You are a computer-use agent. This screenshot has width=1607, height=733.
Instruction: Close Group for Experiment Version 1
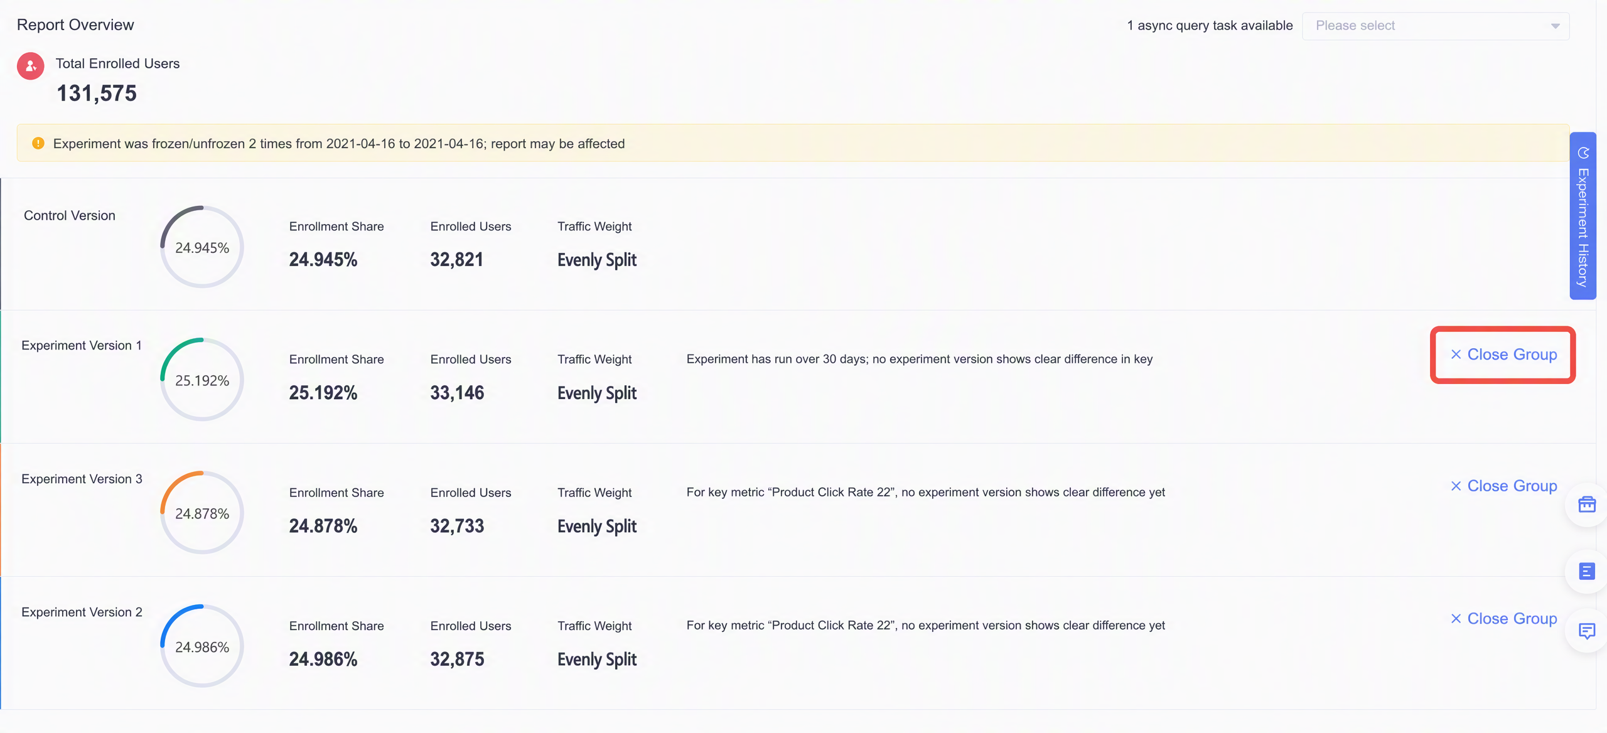pyautogui.click(x=1503, y=355)
